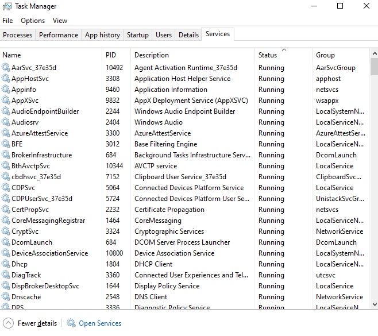Click the Fewer details button
378x336 pixels.
pos(30,323)
